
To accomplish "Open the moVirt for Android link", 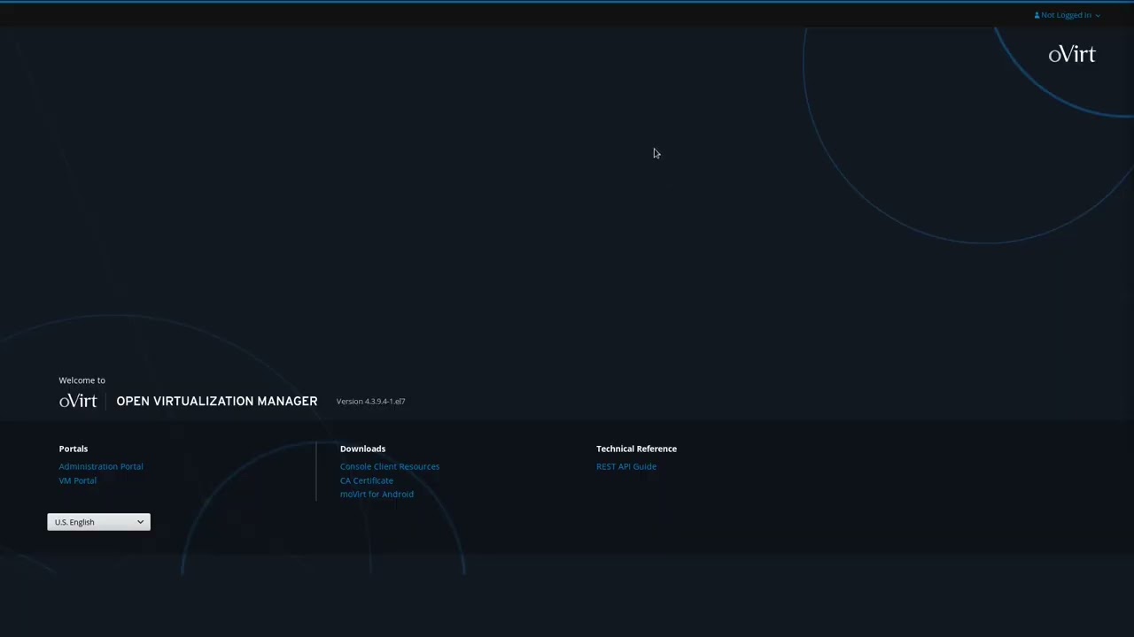I will (x=377, y=494).
